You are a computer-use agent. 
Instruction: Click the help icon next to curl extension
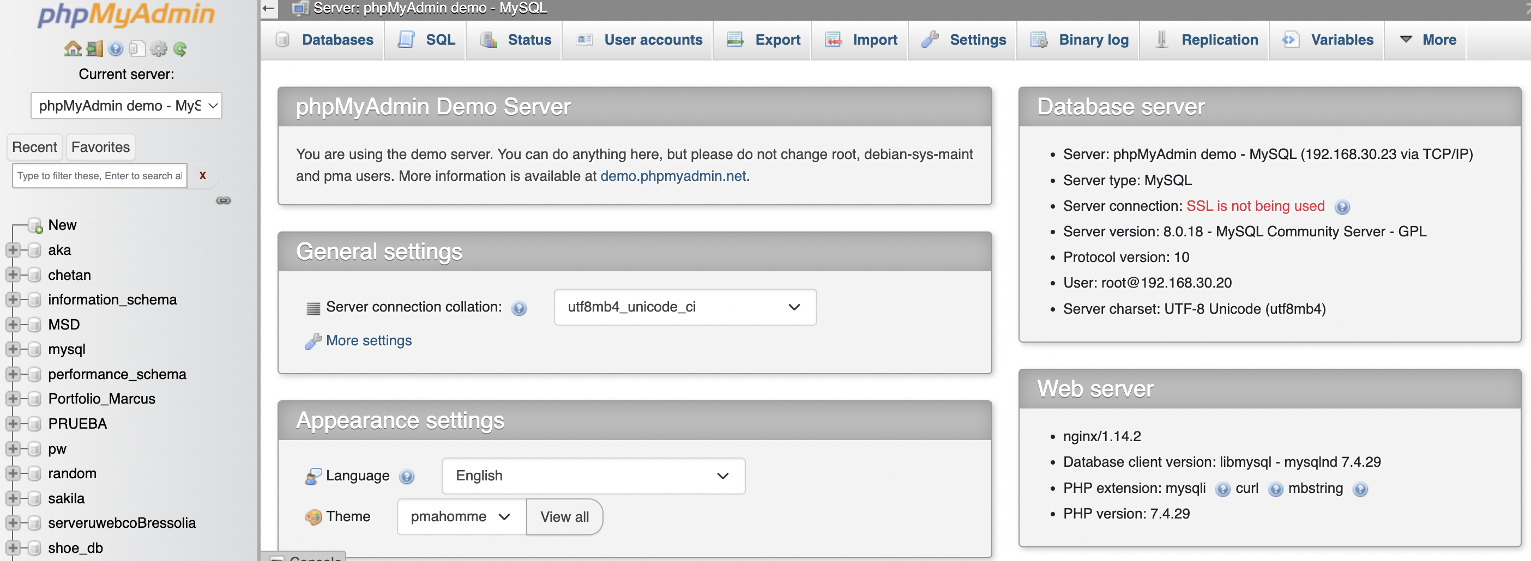pyautogui.click(x=1276, y=489)
